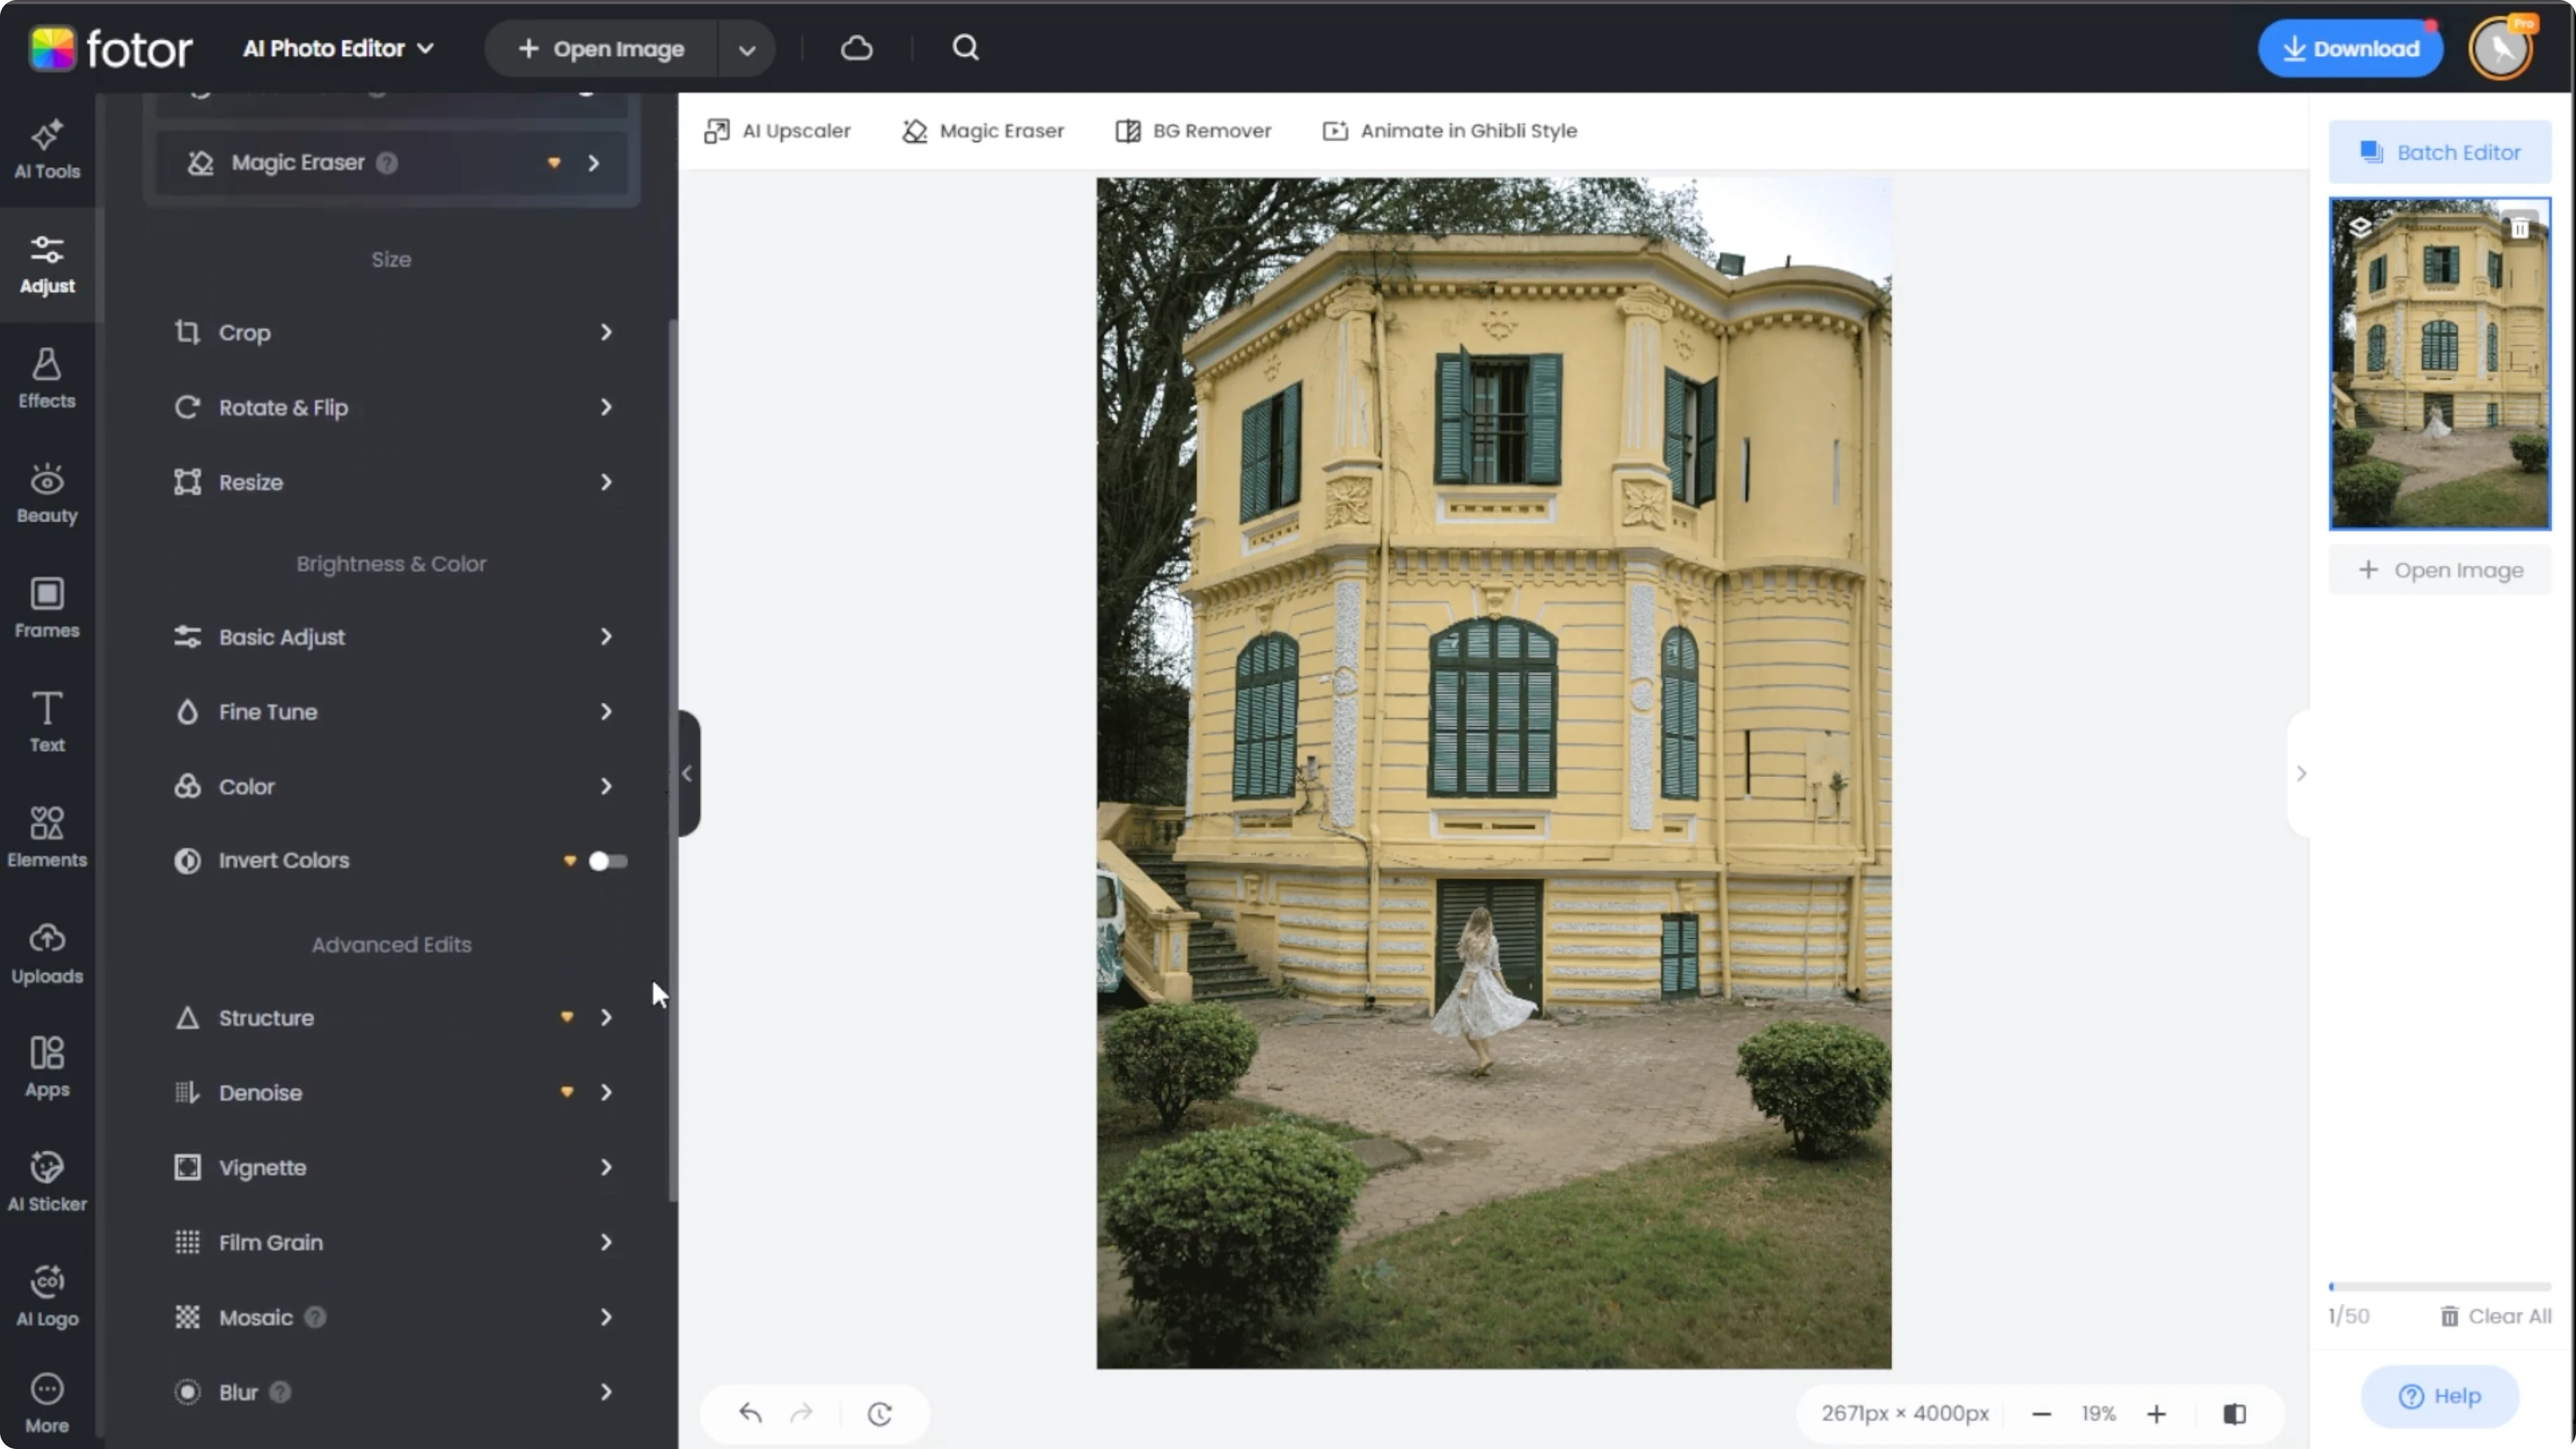Click the Open Image button in header
Screen dimensions: 2576x1449
pyautogui.click(x=601, y=49)
